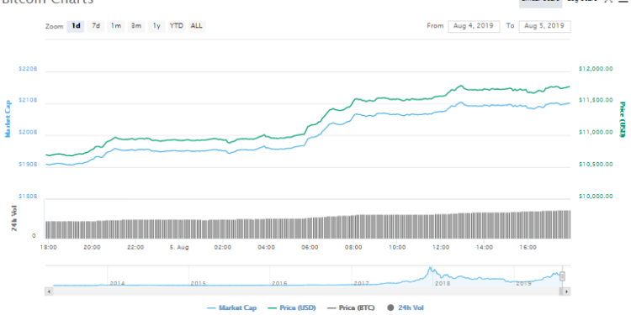
Task: Click the 2016 marker in navigator
Action: (279, 283)
